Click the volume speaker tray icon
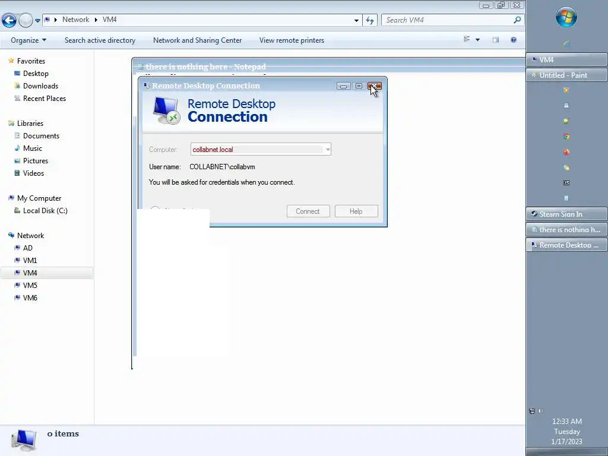Image resolution: width=608 pixels, height=456 pixels. pyautogui.click(x=541, y=411)
